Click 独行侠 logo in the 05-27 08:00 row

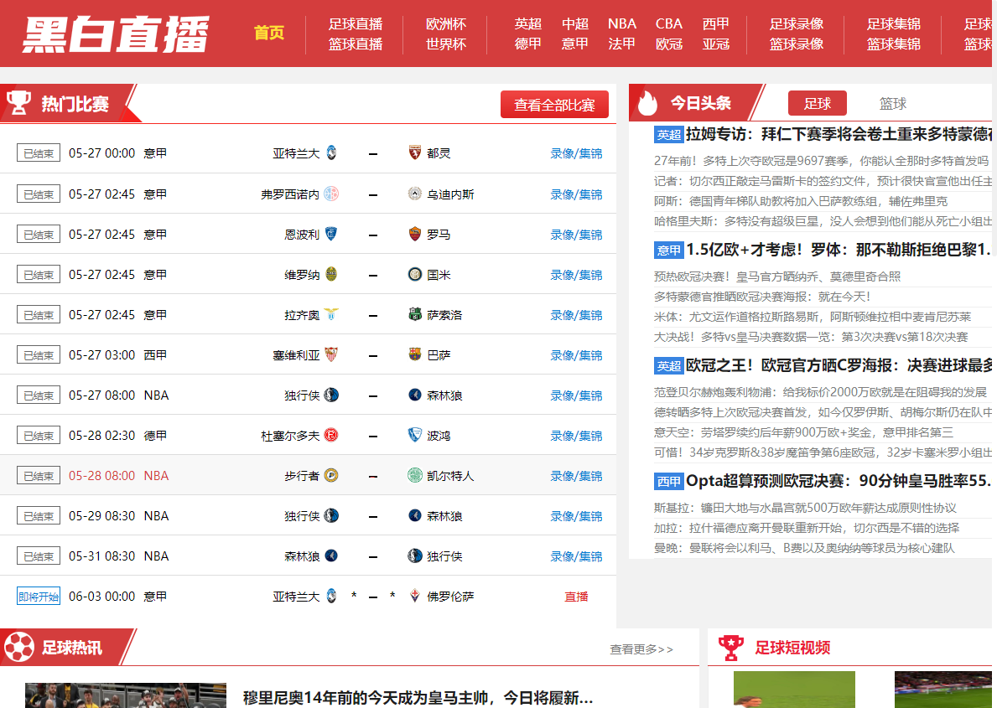(x=331, y=395)
